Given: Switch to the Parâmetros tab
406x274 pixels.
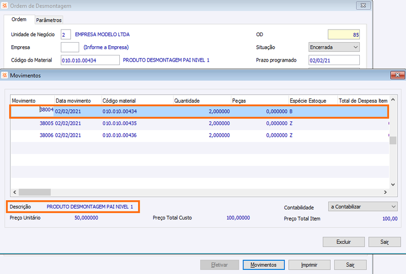Looking at the screenshot, I should pos(49,20).
